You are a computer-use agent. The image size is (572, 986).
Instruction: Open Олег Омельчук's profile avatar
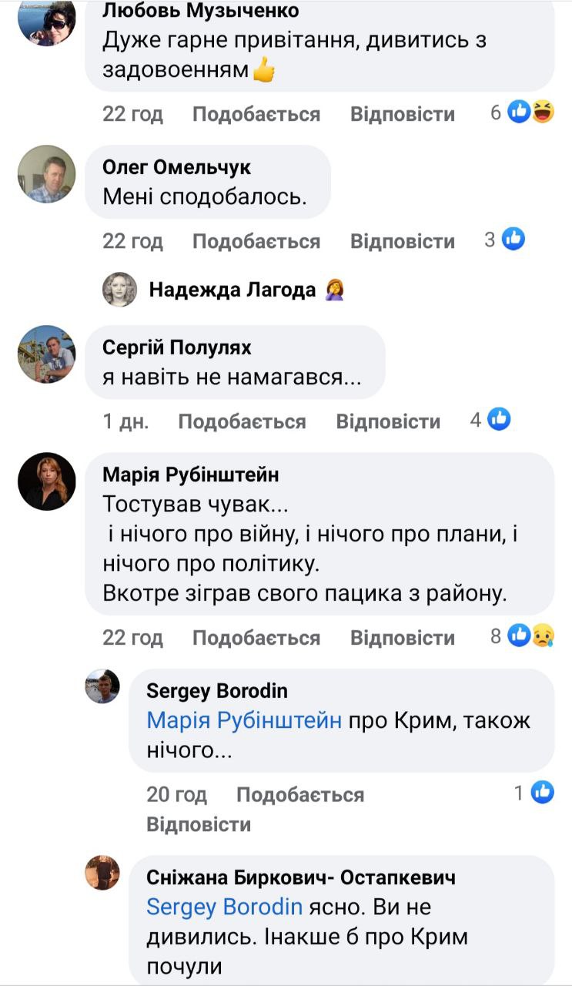[x=46, y=174]
